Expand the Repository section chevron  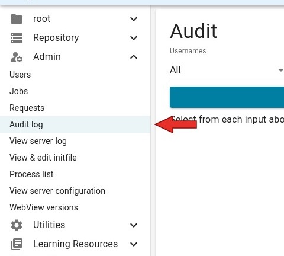tap(134, 38)
